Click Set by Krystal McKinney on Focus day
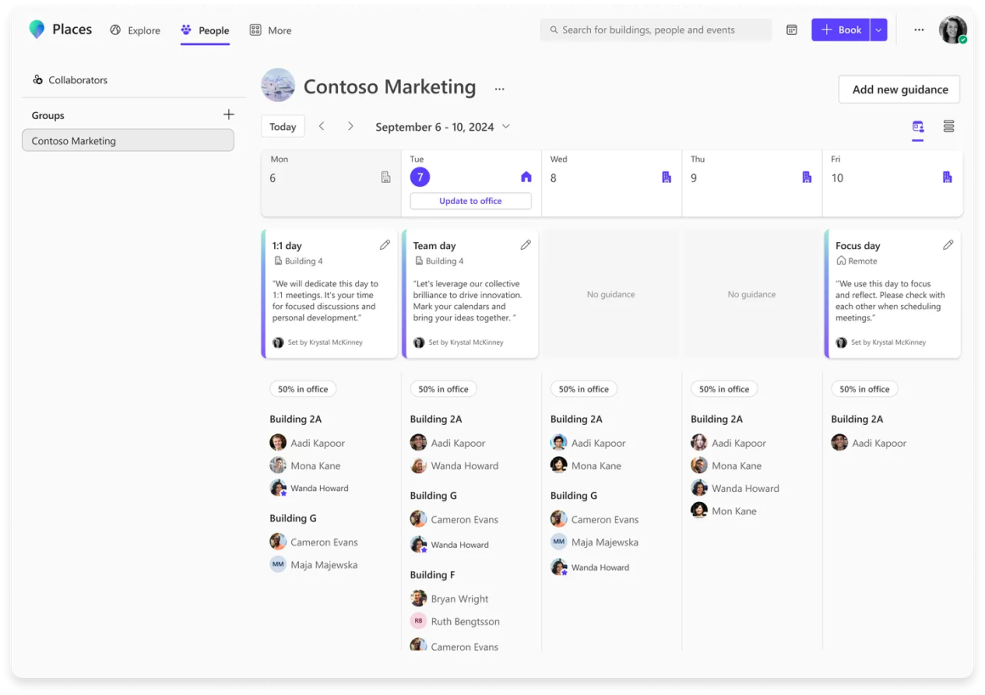The width and height of the screenshot is (985, 695). [881, 342]
